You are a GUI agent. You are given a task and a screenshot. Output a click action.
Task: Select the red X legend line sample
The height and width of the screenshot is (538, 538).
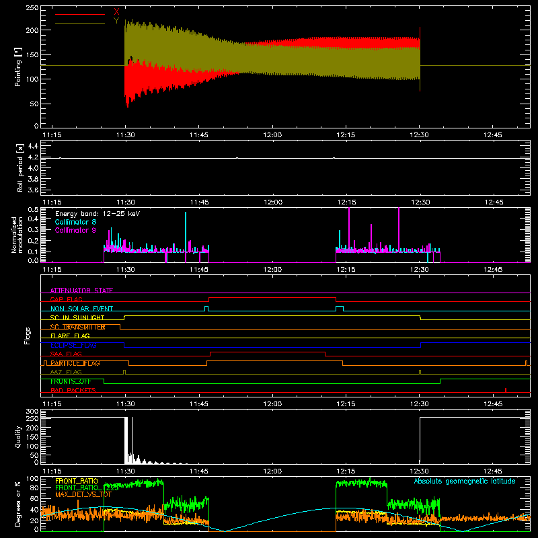click(x=80, y=14)
